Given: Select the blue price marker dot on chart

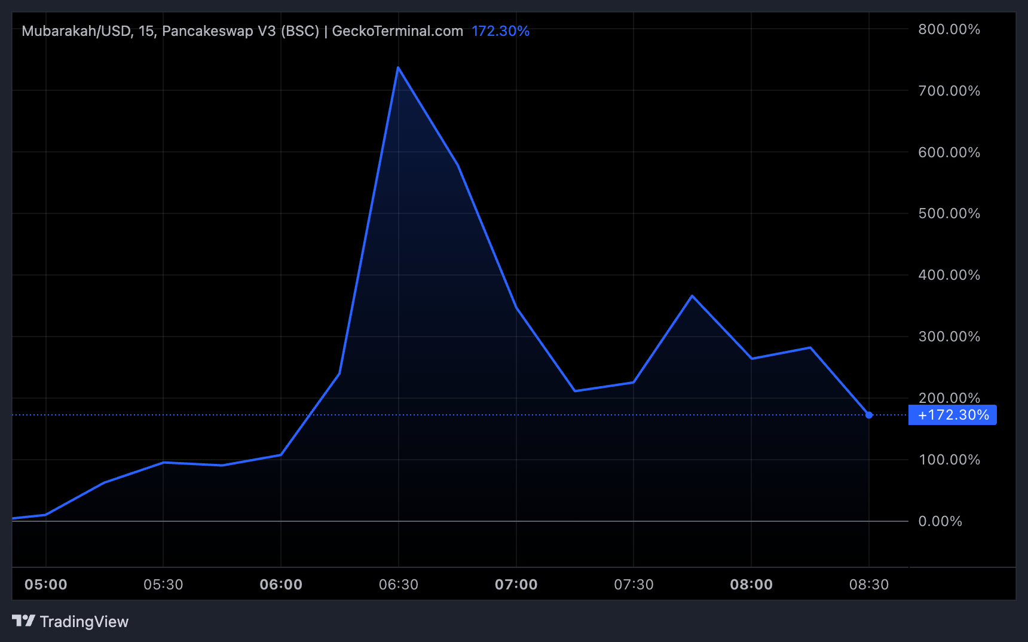Looking at the screenshot, I should (868, 414).
